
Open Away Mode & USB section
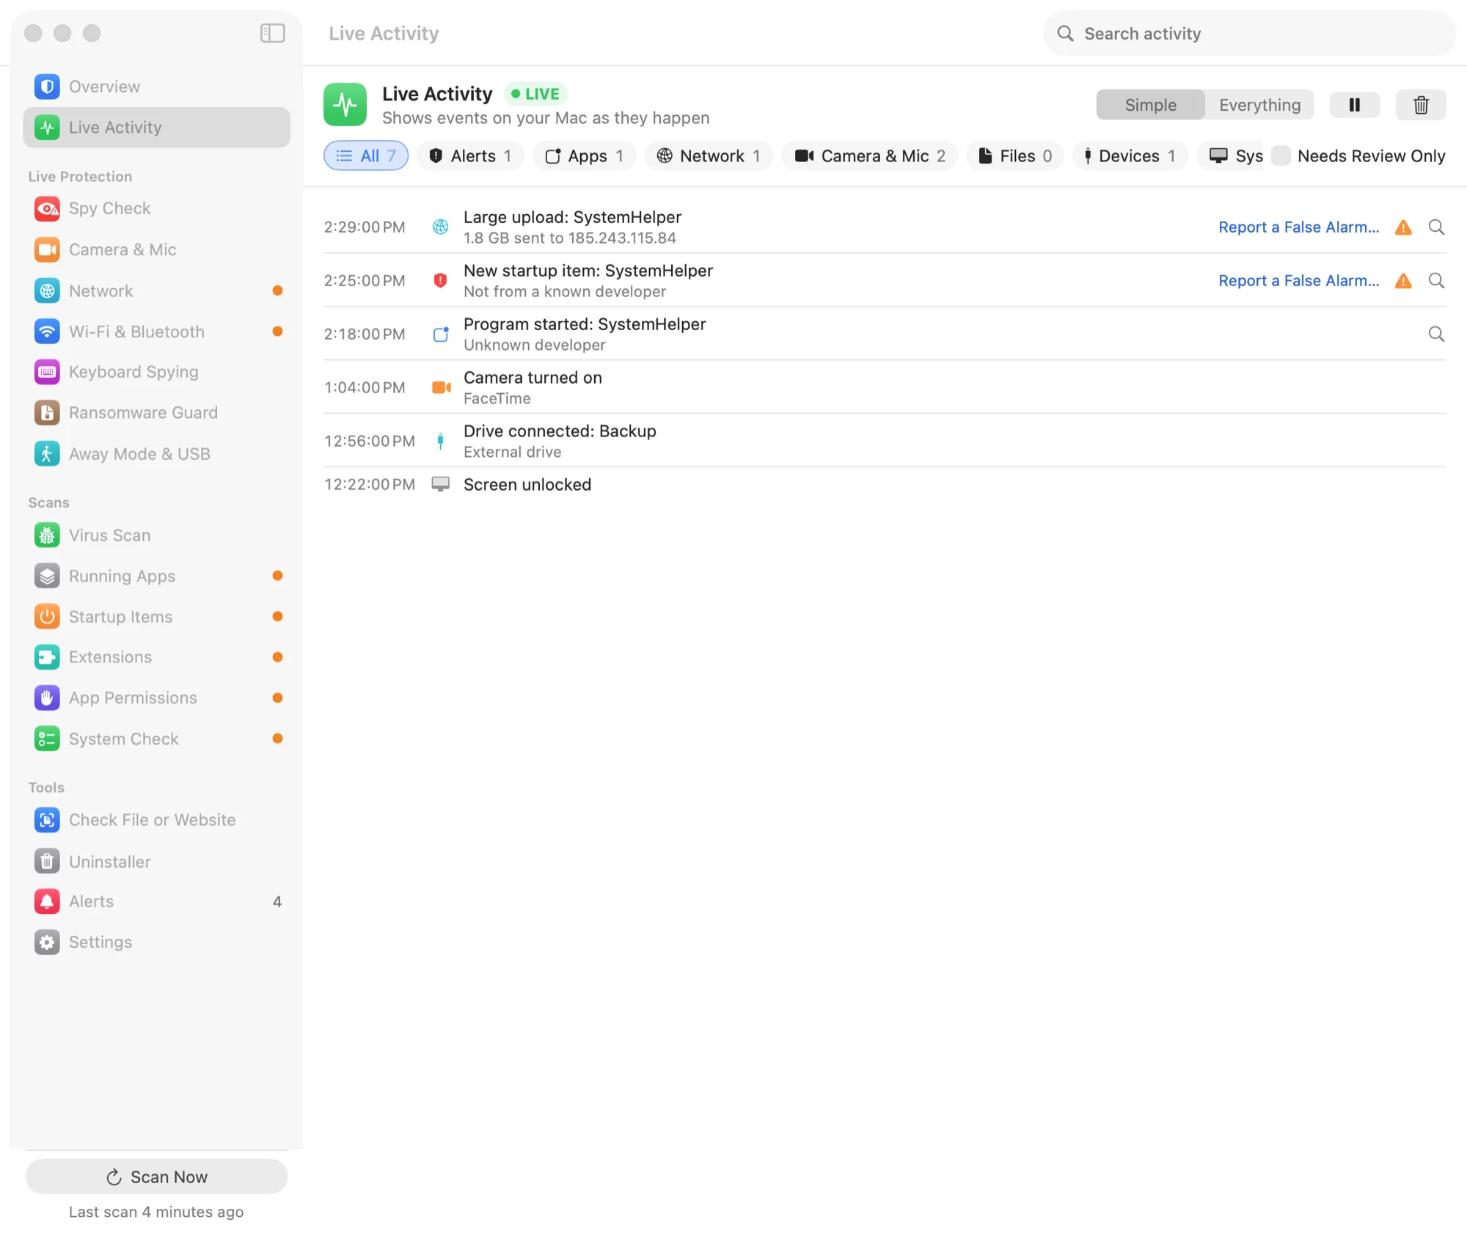156,454
